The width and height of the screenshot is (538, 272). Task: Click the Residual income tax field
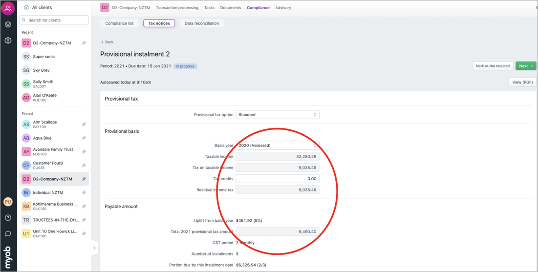[x=277, y=189]
